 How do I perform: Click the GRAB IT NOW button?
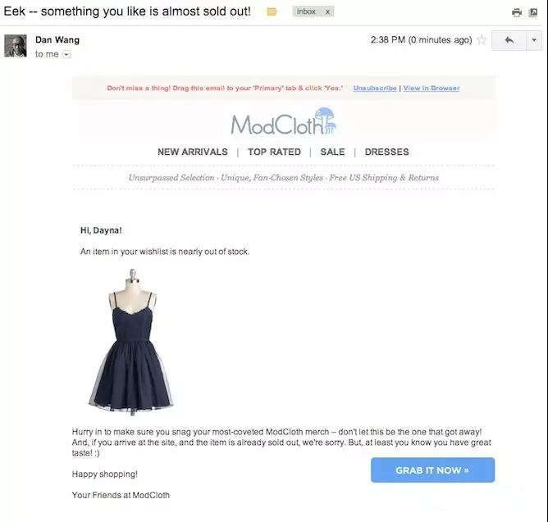432,470
